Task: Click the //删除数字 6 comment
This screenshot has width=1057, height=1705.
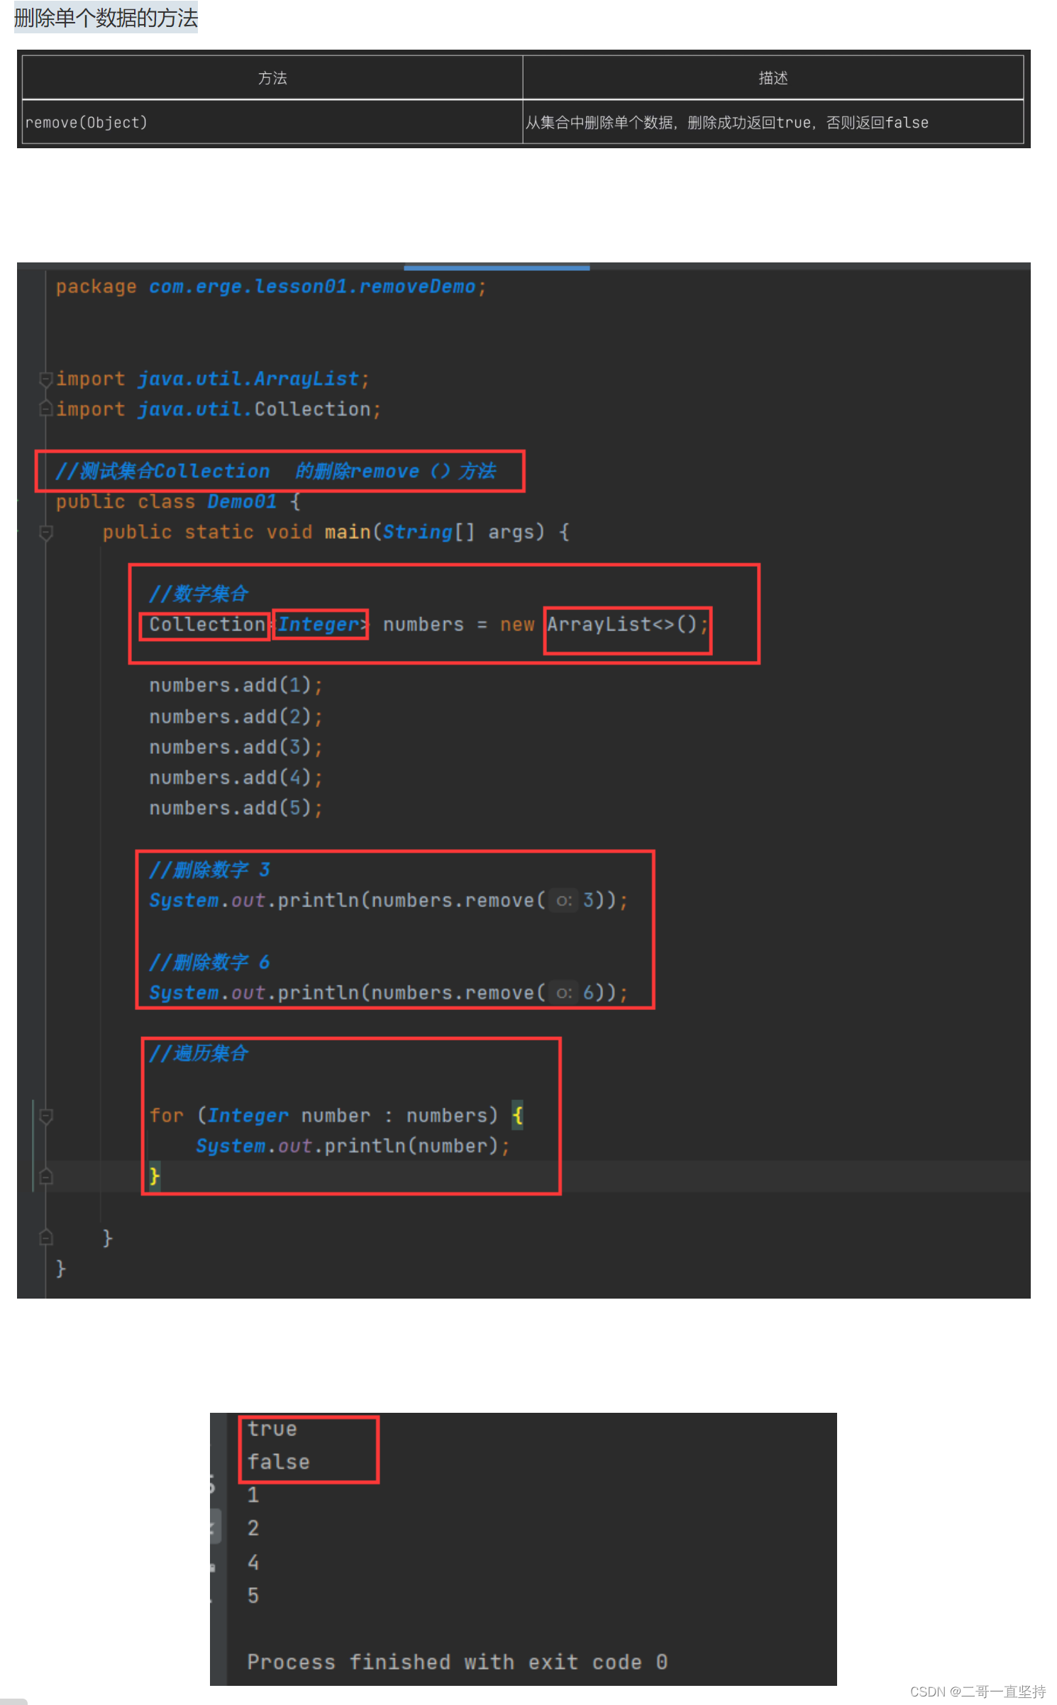Action: [x=210, y=962]
